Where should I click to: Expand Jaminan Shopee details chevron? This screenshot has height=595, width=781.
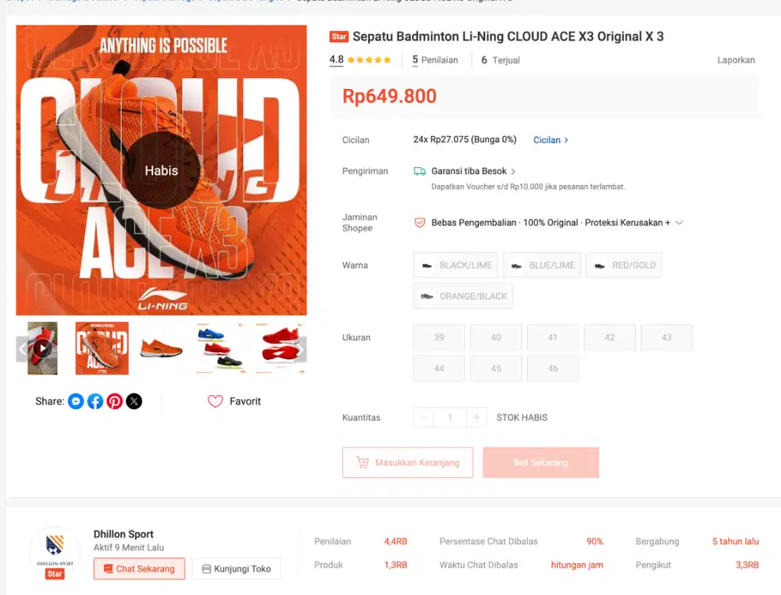[679, 223]
